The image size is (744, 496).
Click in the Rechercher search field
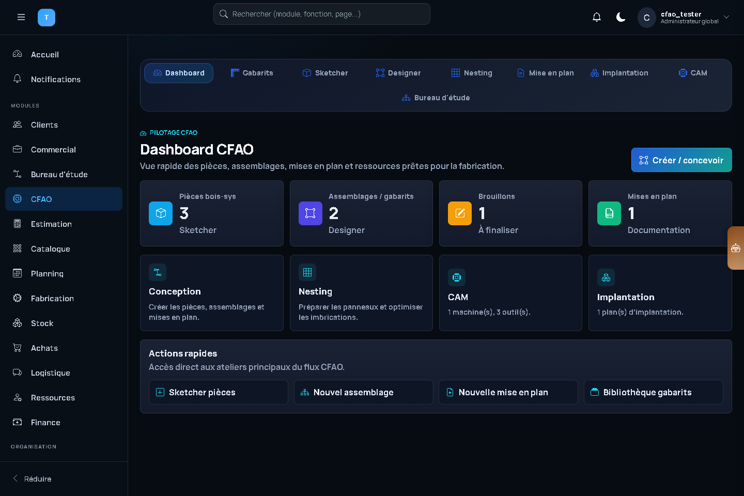[322, 14]
